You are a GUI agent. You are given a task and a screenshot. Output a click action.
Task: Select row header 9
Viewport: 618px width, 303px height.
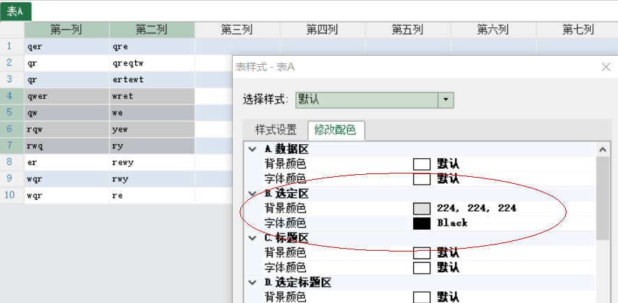[x=12, y=179]
